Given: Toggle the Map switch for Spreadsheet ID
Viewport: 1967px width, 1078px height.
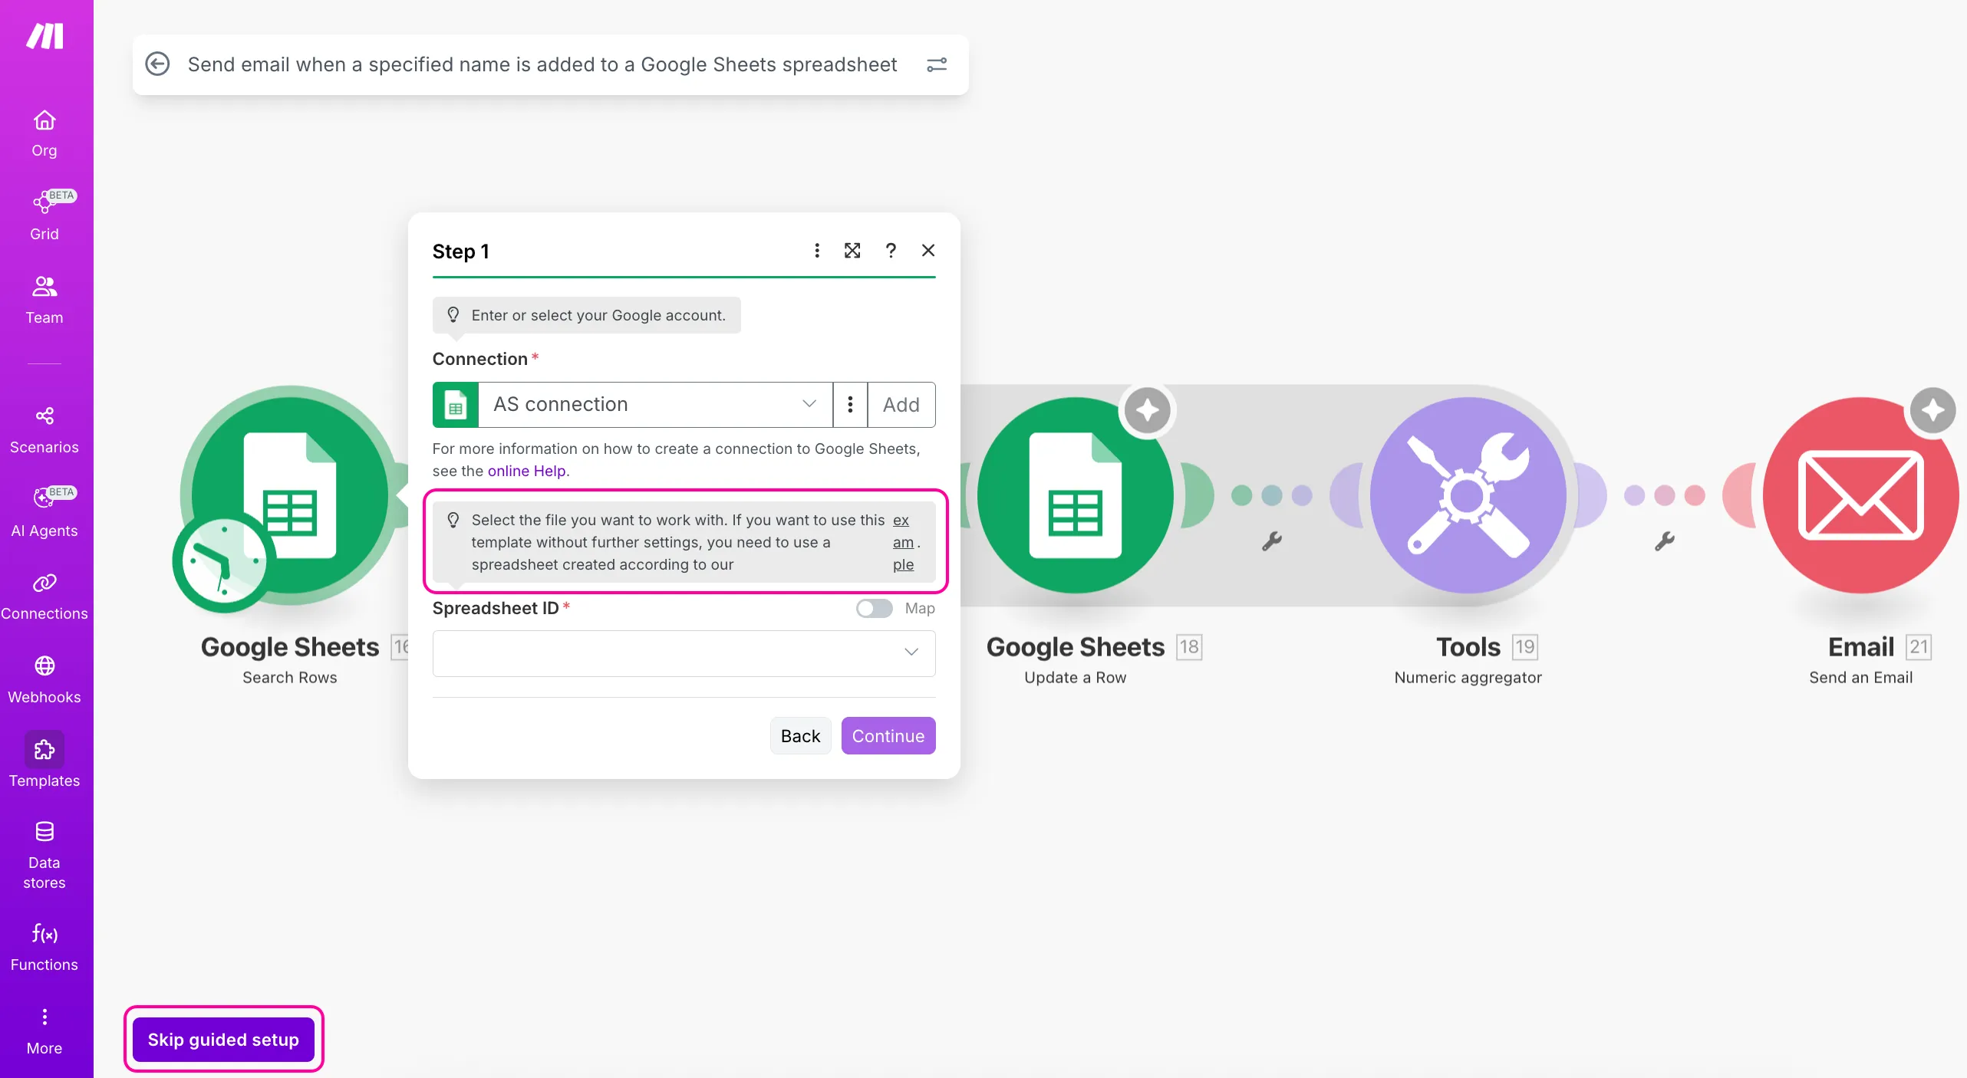Looking at the screenshot, I should pyautogui.click(x=874, y=609).
